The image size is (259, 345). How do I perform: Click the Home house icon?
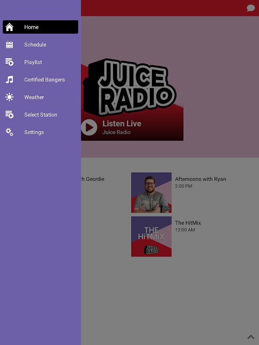coord(9,27)
